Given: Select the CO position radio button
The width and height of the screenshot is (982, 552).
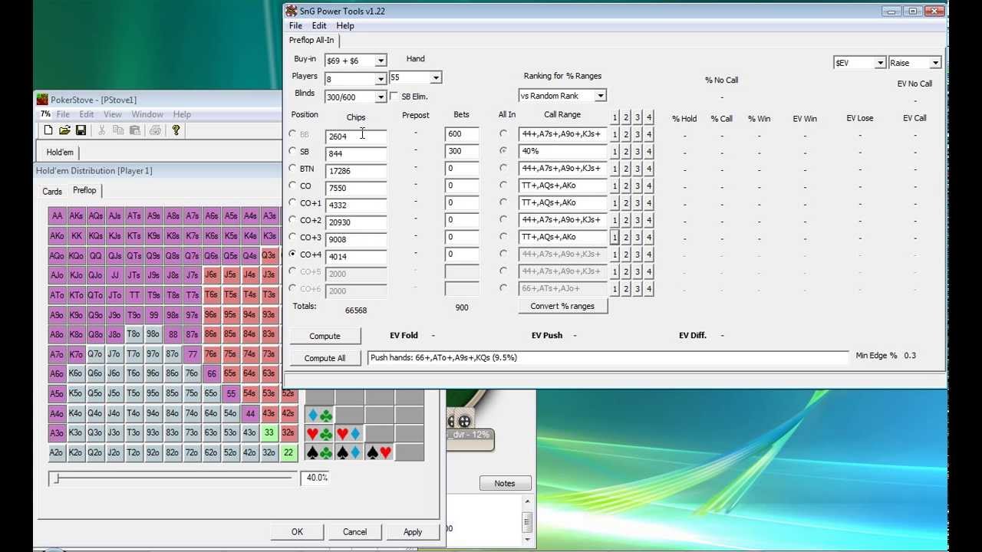Looking at the screenshot, I should [x=292, y=185].
